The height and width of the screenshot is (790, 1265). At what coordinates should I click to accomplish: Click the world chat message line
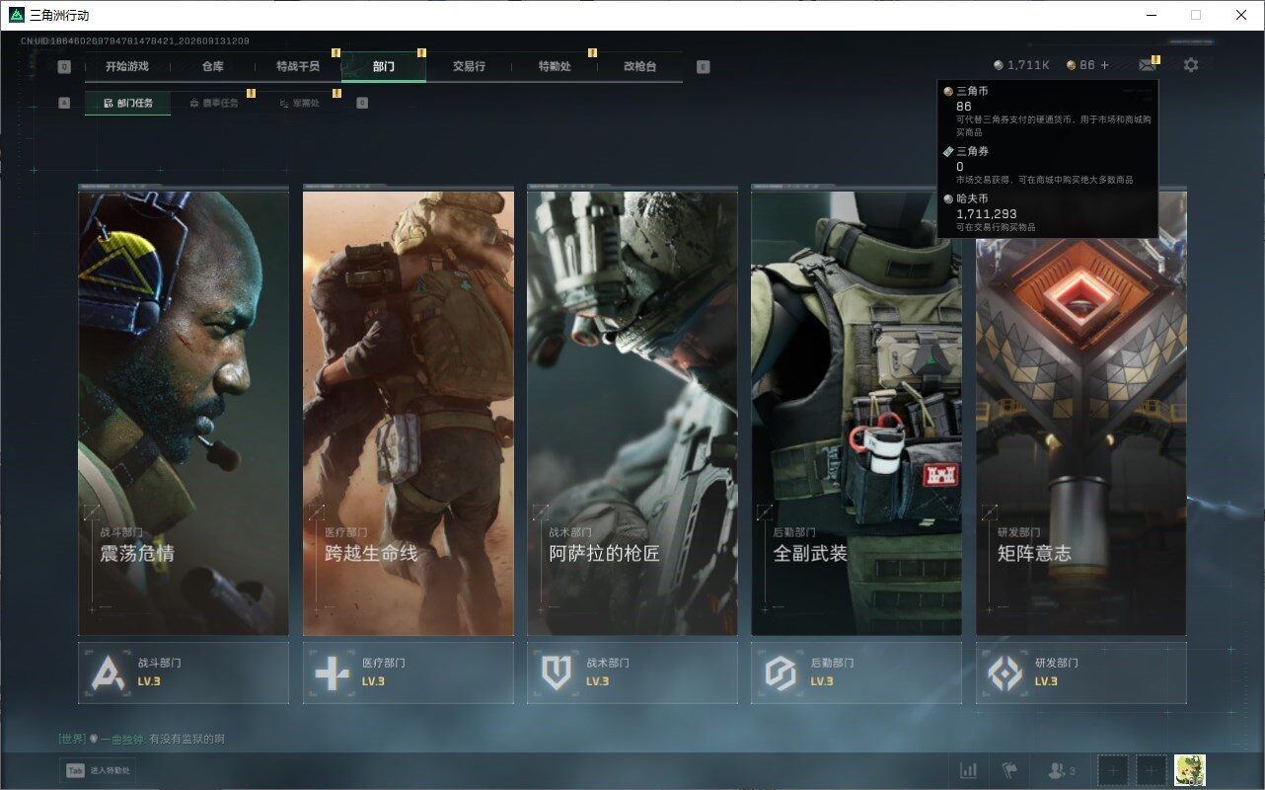(142, 739)
